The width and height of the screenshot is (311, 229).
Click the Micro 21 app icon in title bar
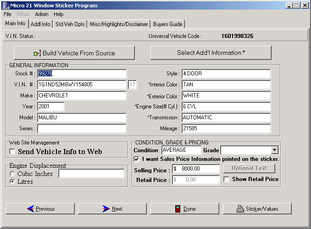tap(6, 5)
